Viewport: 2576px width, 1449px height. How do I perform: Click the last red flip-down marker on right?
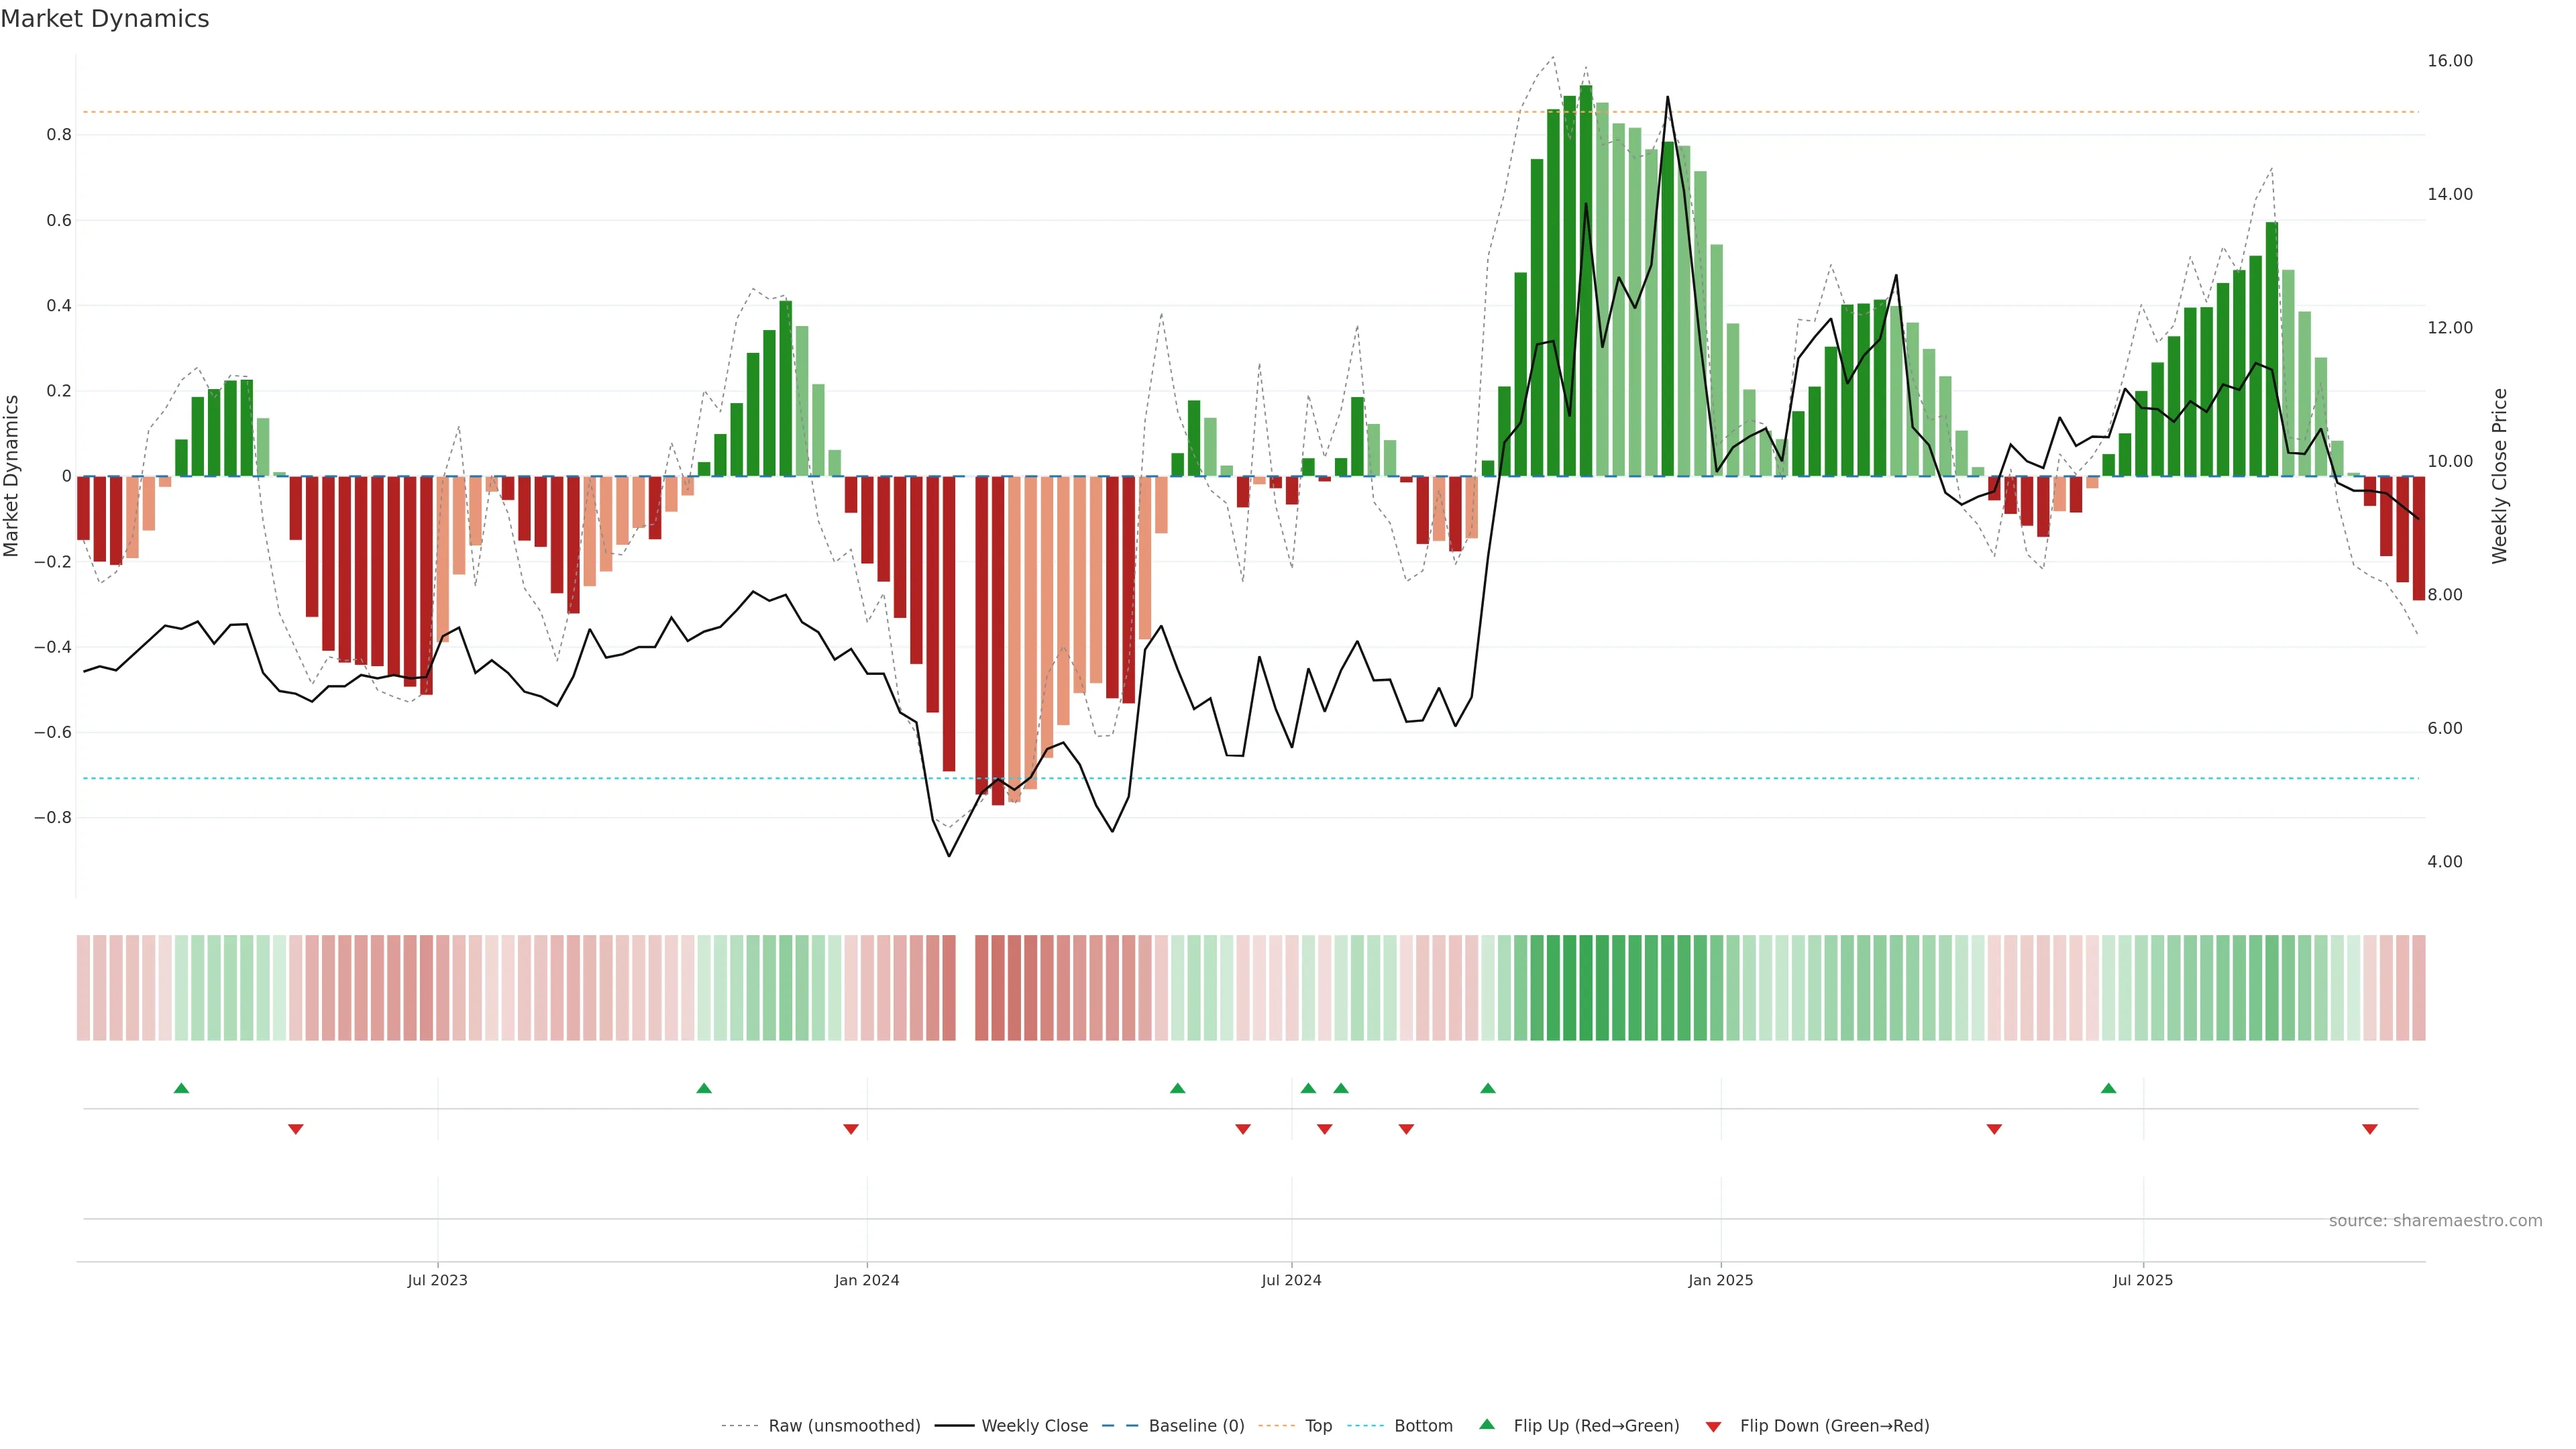pyautogui.click(x=2369, y=1129)
